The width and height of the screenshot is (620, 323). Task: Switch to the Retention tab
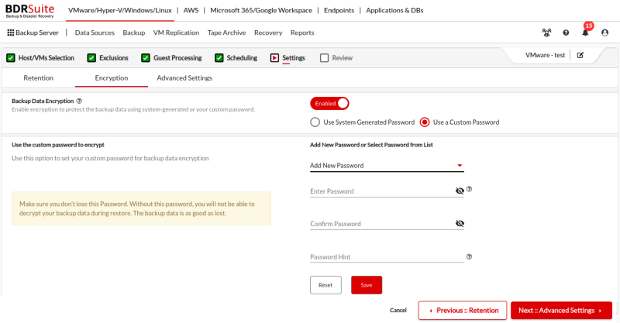click(x=38, y=78)
